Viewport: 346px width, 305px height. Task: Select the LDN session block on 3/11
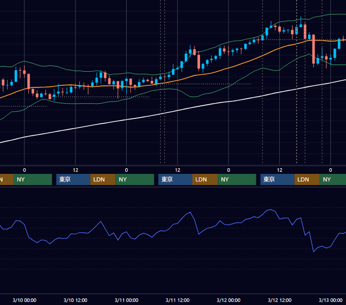point(205,179)
